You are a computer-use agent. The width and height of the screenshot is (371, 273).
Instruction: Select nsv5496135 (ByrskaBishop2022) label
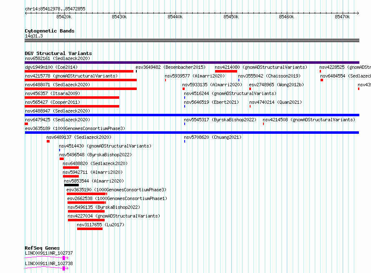[104, 207]
